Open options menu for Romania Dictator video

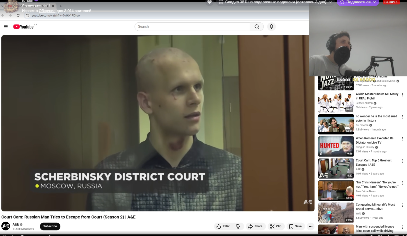pos(403,139)
